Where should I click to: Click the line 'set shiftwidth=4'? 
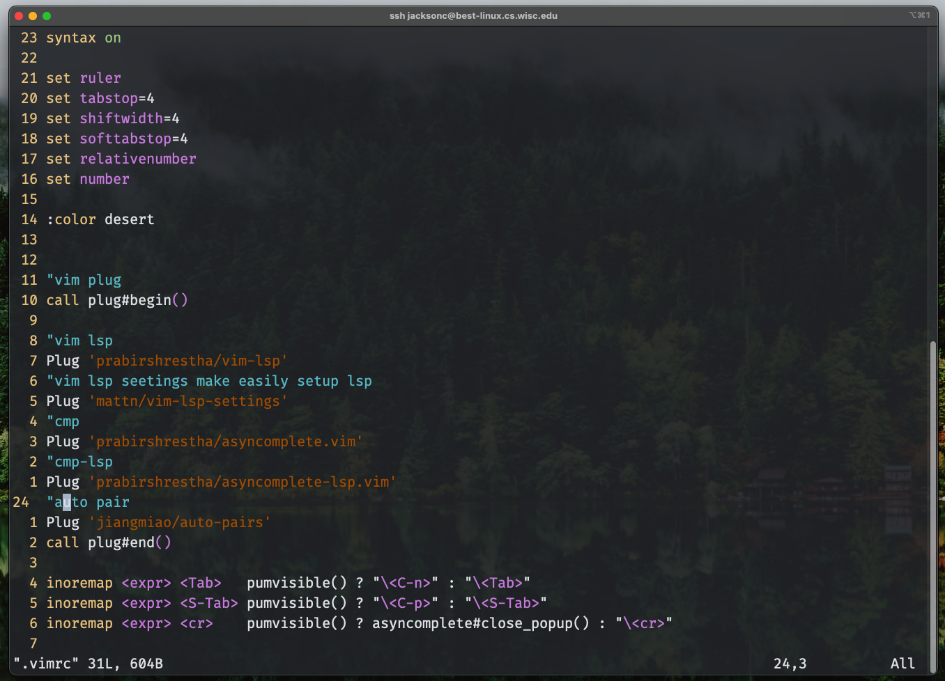click(113, 118)
